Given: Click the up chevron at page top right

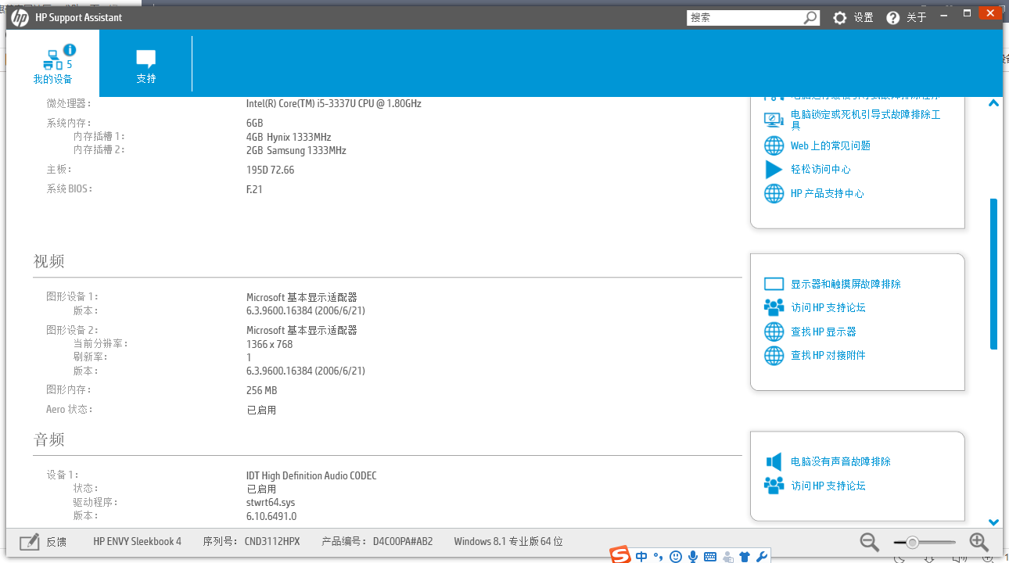Looking at the screenshot, I should [993, 103].
